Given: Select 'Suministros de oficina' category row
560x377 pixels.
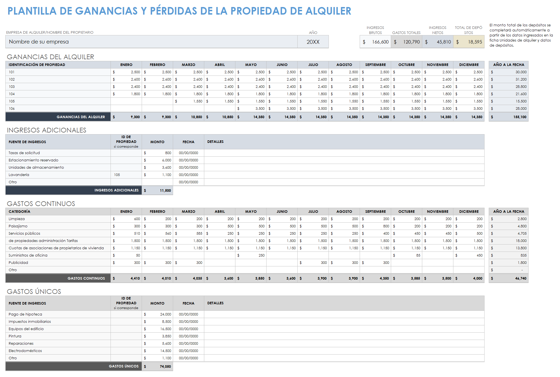Looking at the screenshot, I should point(58,255).
